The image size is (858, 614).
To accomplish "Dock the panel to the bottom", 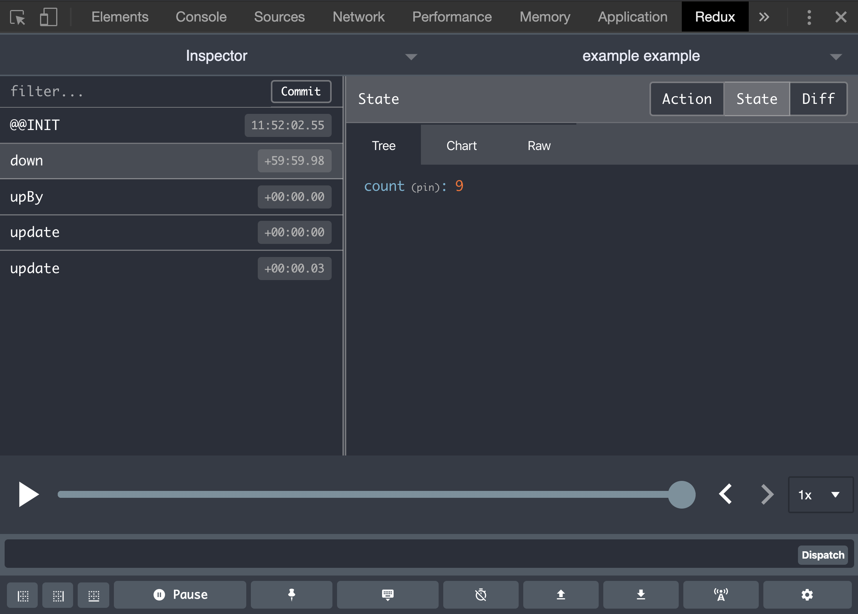I will (93, 596).
